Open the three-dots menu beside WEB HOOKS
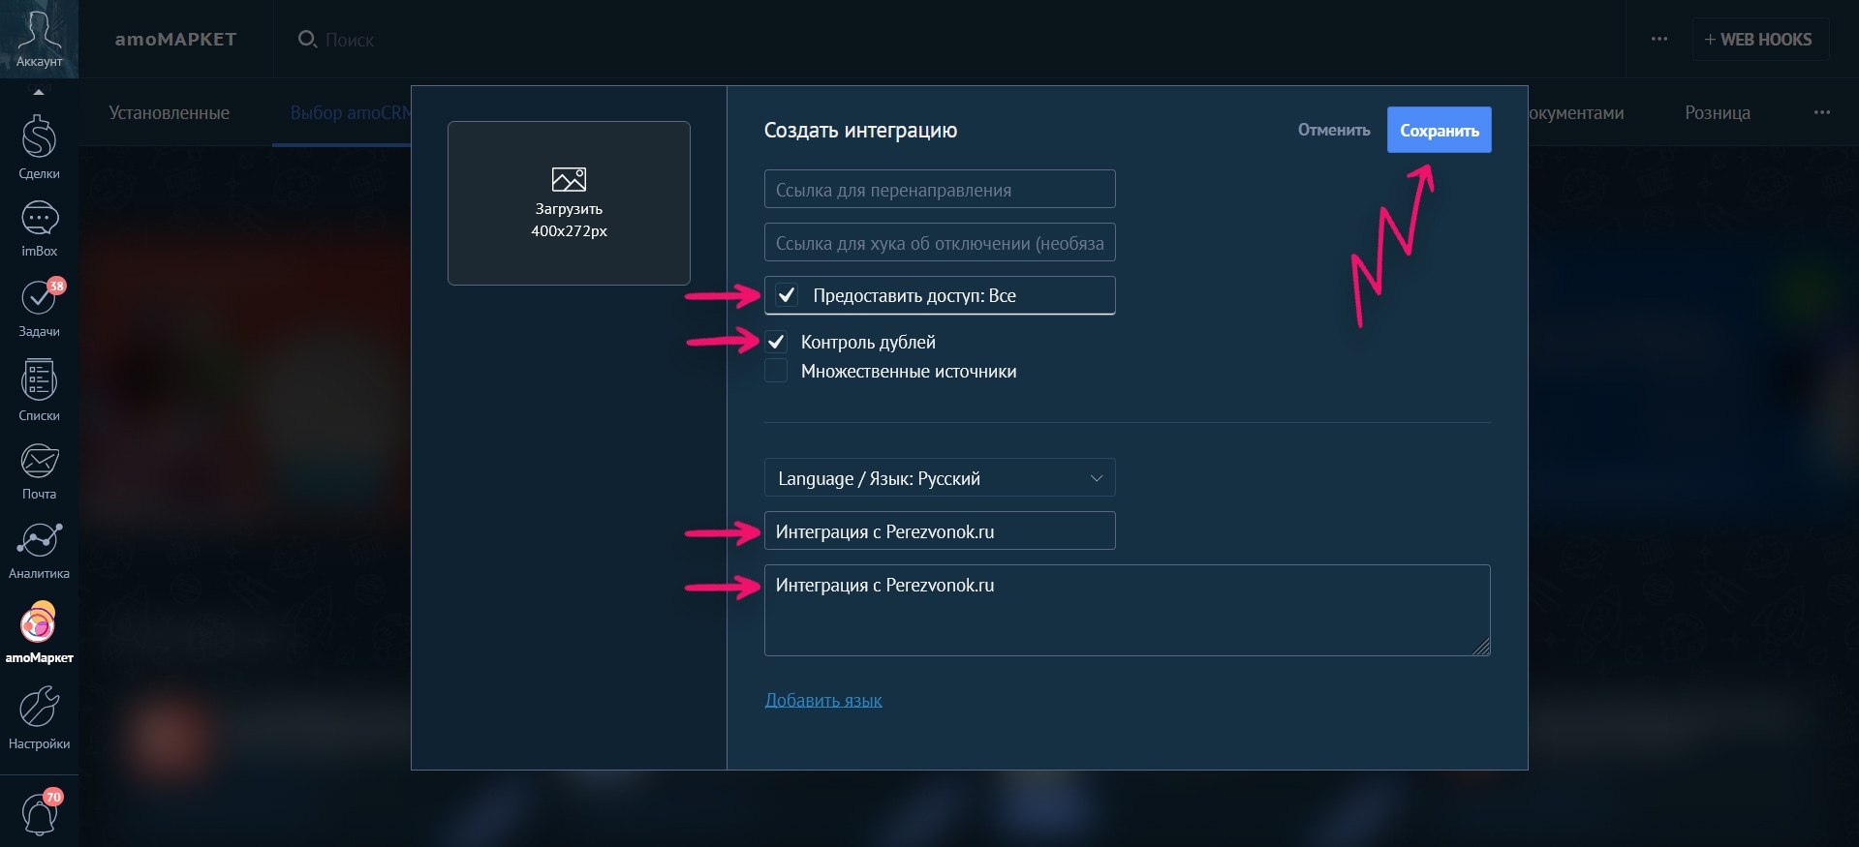The width and height of the screenshot is (1859, 847). point(1658,40)
